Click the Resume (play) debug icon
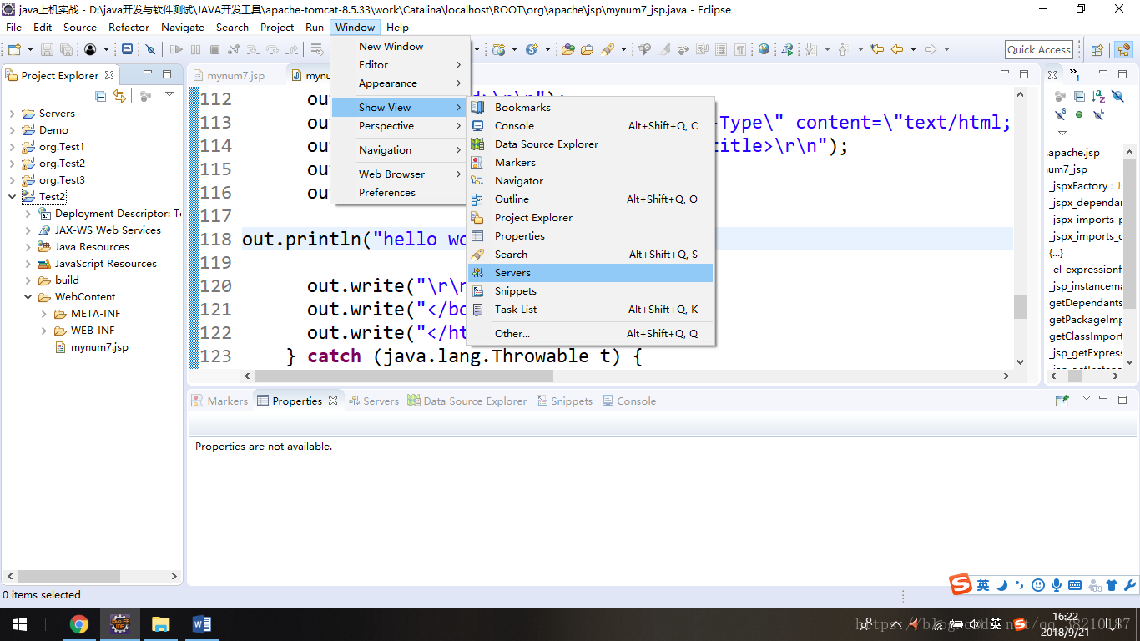 177,49
